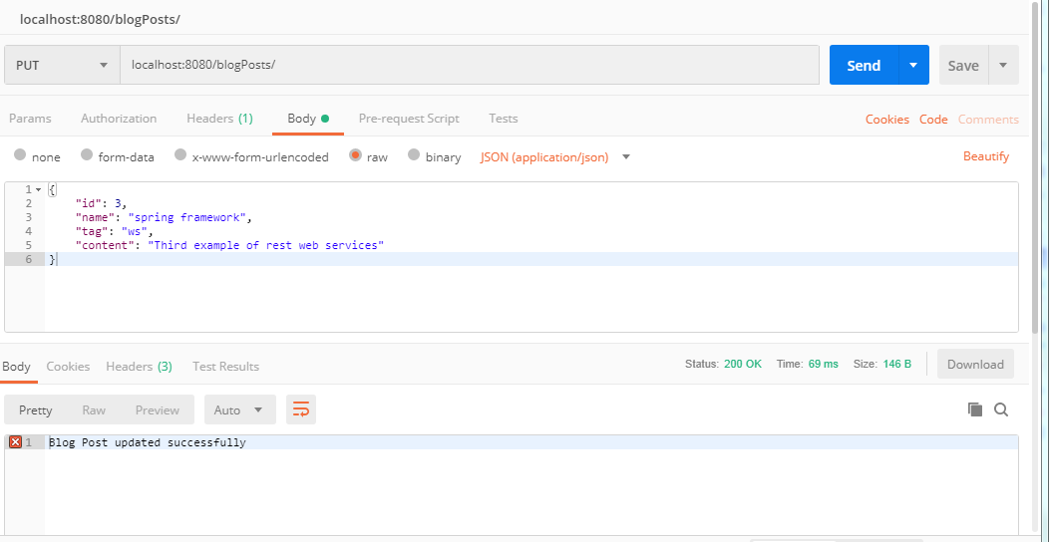
Task: Open the Comments link
Action: (988, 119)
